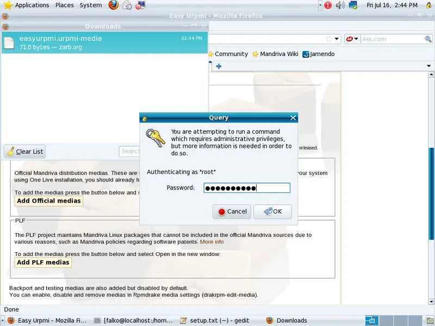Open the list all tabs dropdown arrow
Image resolution: width=435 pixels, height=326 pixels.
pos(428,66)
